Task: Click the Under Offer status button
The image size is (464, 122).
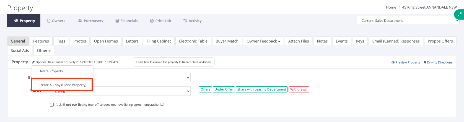Action: point(224,89)
